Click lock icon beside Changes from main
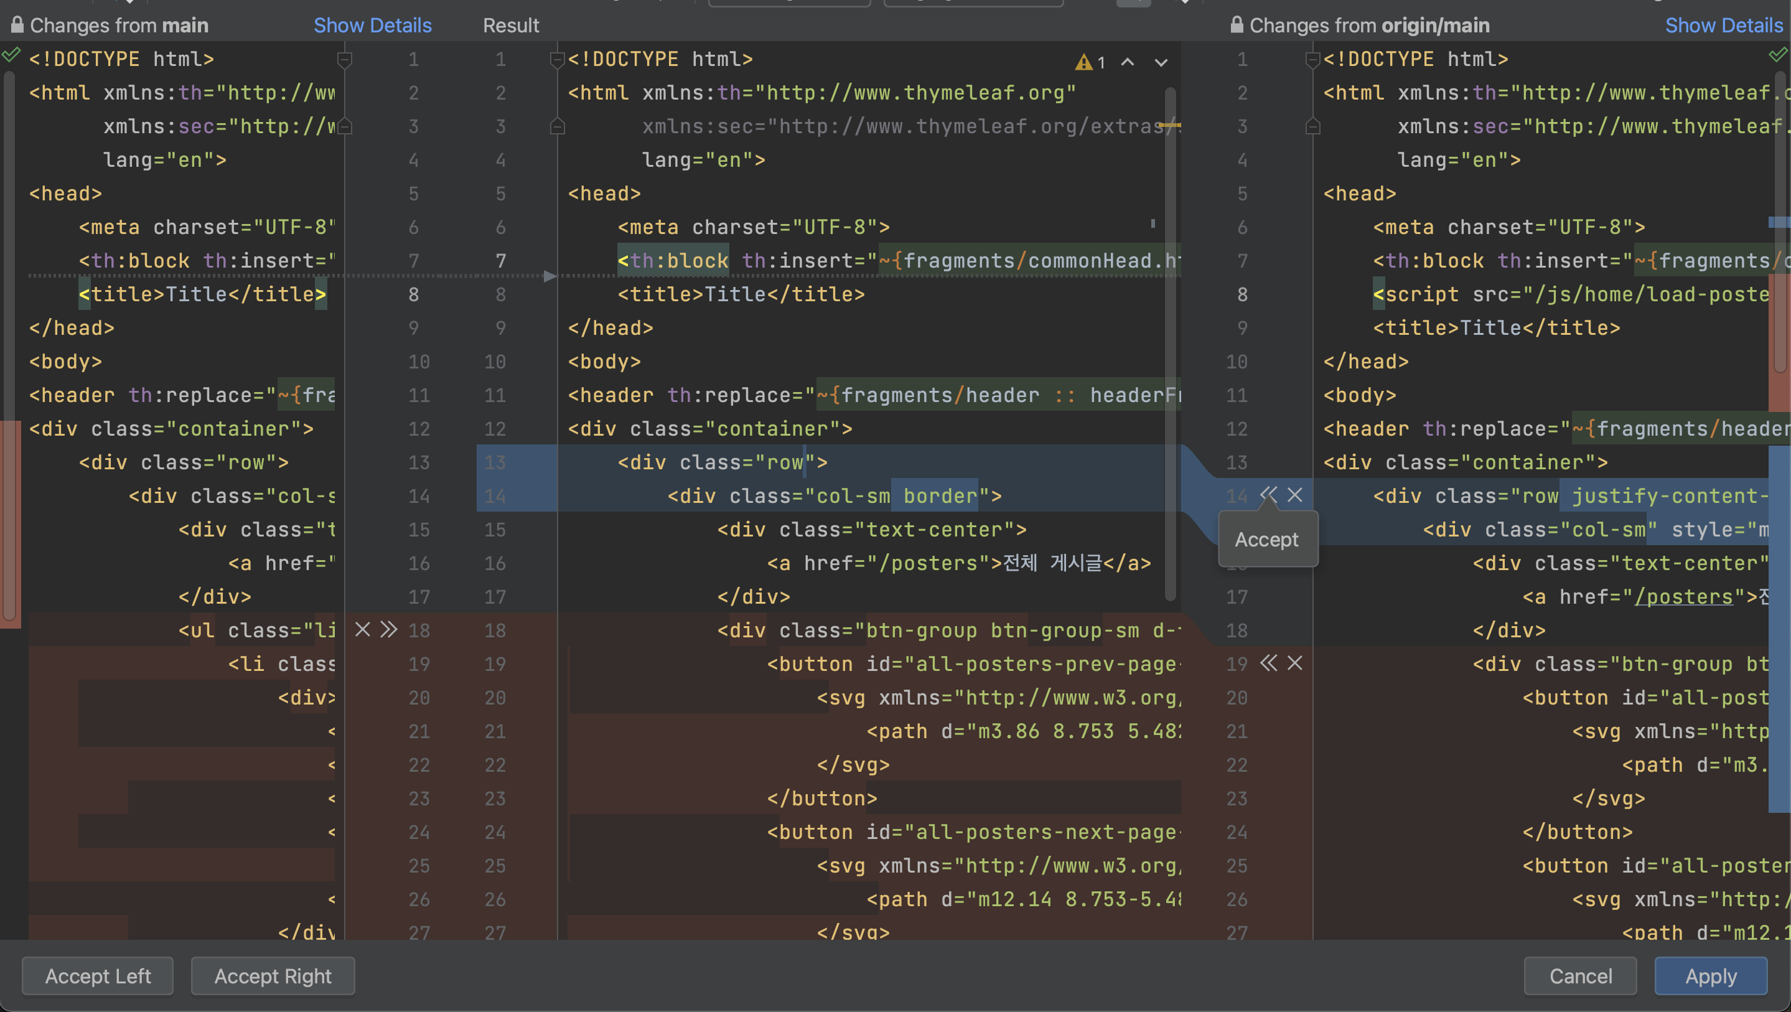 tap(17, 25)
